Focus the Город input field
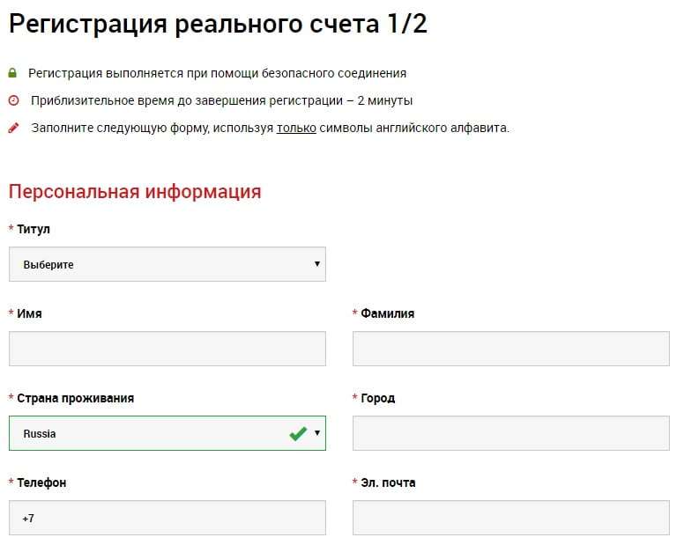Viewport: 677px width, 545px height. click(x=511, y=433)
